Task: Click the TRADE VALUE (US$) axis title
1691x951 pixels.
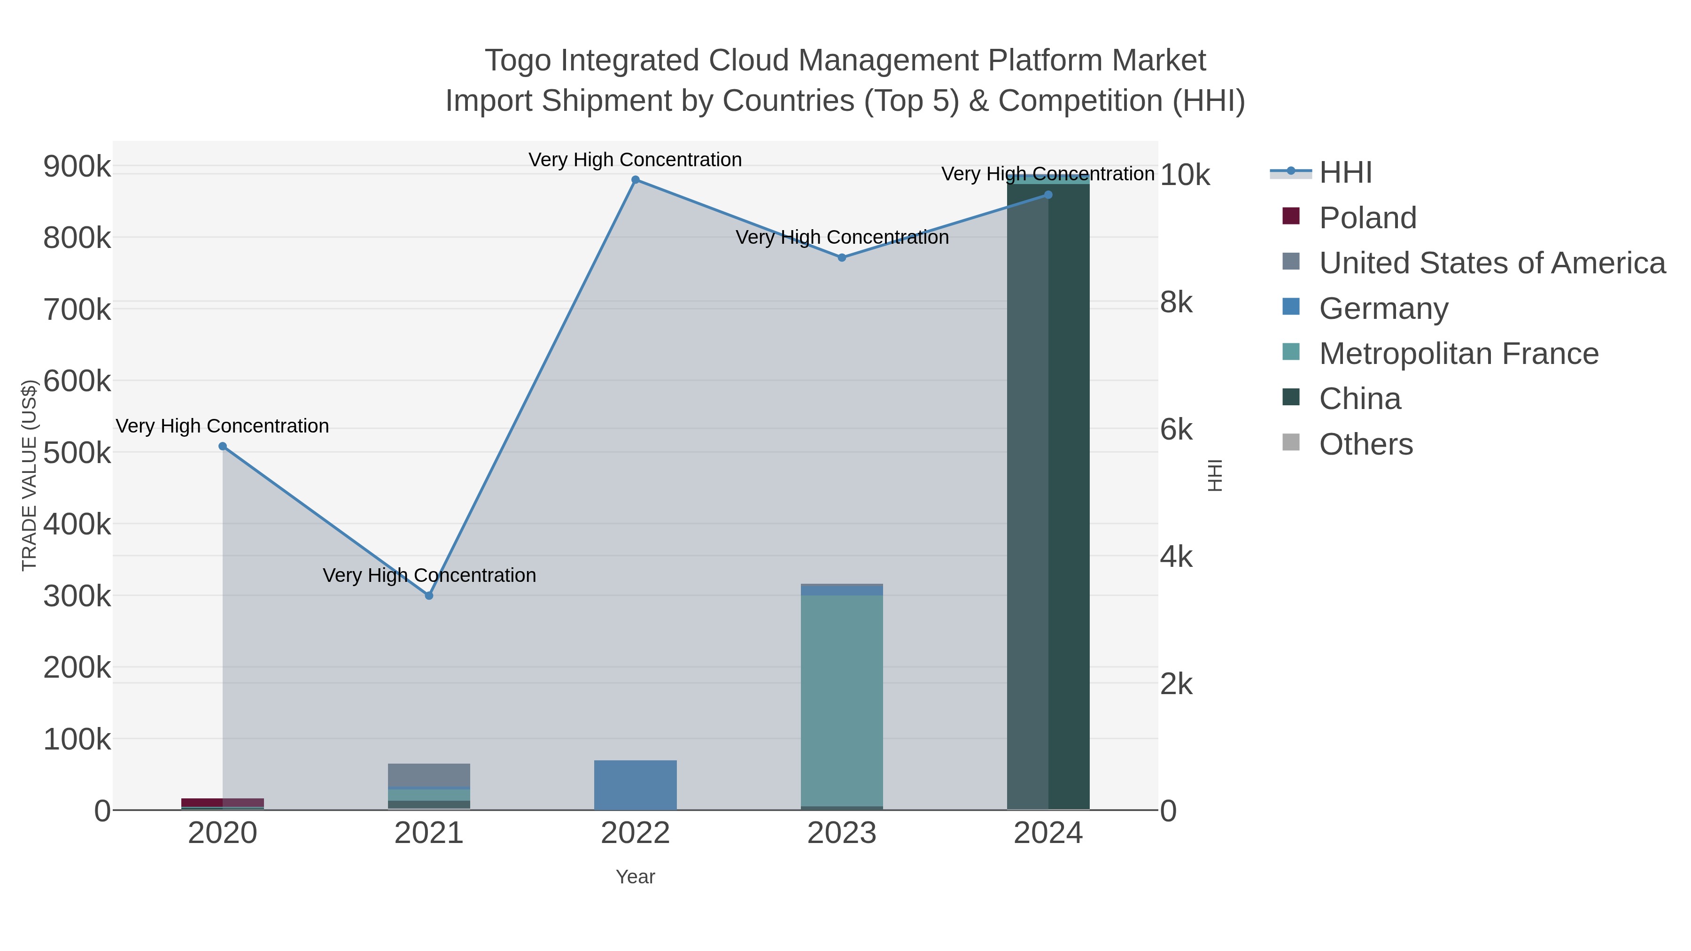Action: [x=30, y=475]
